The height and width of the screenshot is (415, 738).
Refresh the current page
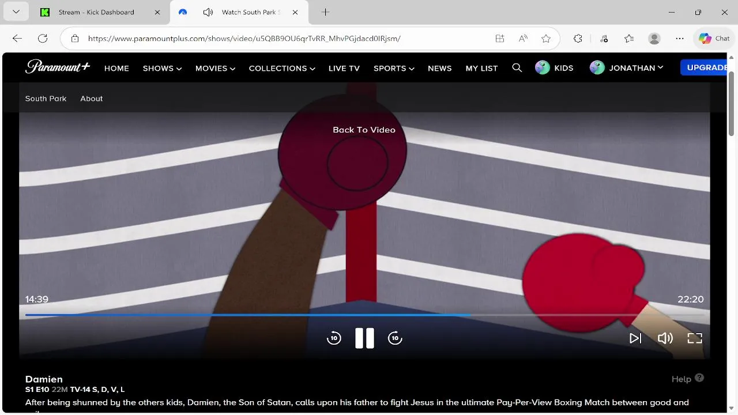coord(43,39)
